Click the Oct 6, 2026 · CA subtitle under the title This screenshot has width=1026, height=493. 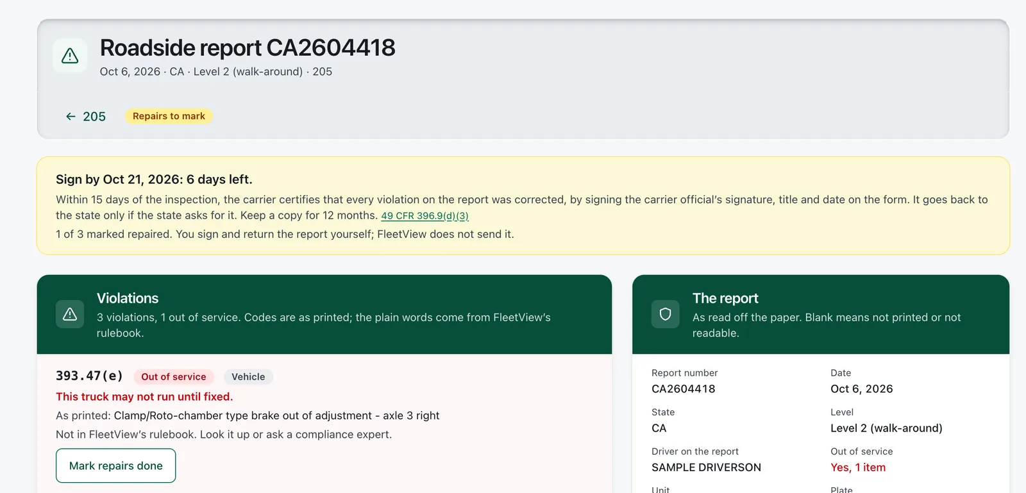pos(216,72)
